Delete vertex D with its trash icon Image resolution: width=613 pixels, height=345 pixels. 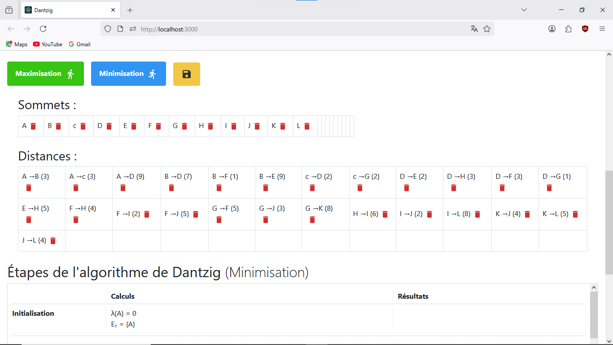coord(109,126)
